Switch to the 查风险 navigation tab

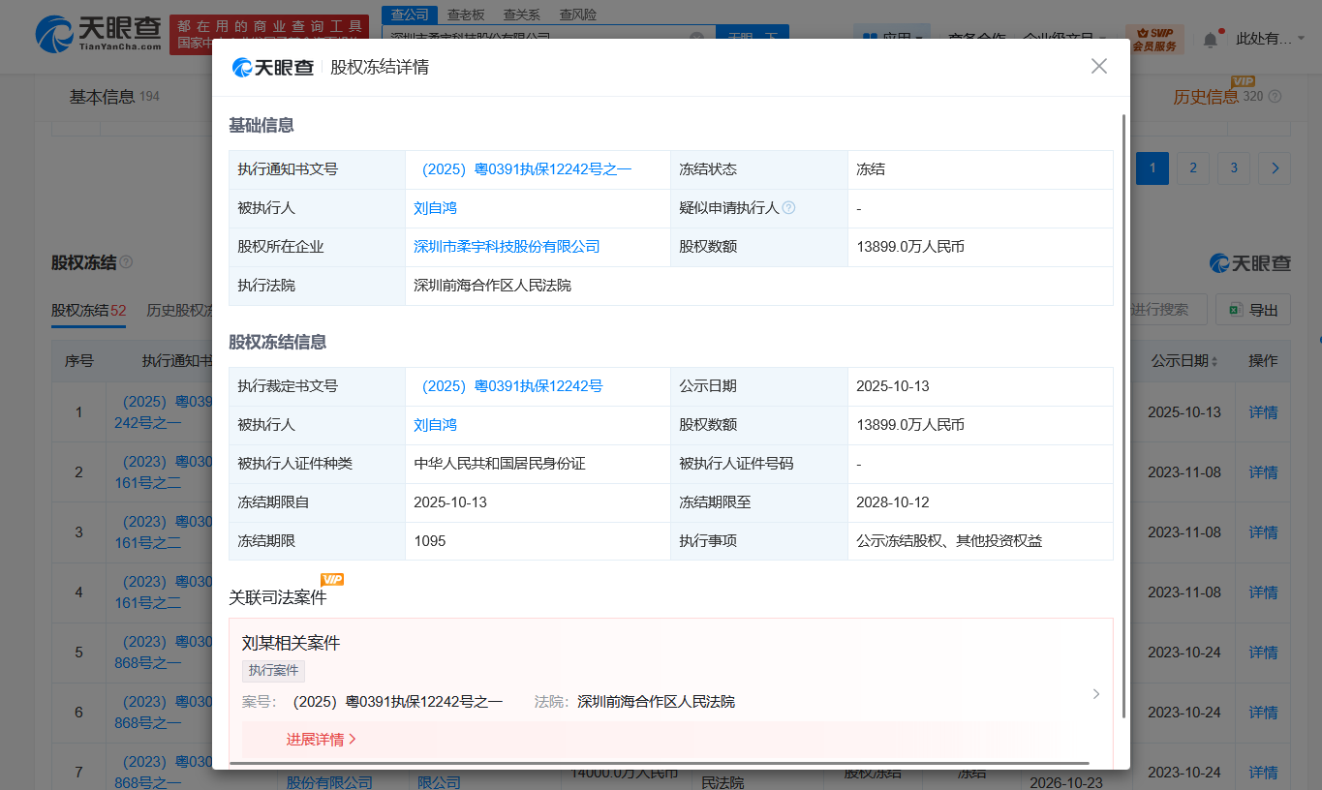pos(577,14)
